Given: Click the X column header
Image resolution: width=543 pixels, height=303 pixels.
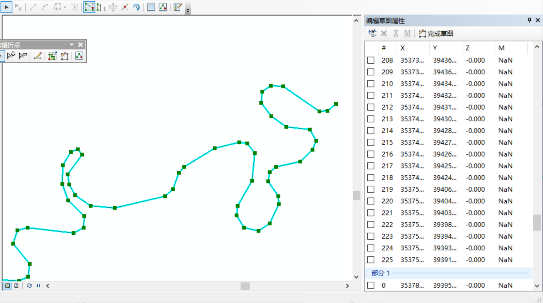Looking at the screenshot, I should coord(413,48).
